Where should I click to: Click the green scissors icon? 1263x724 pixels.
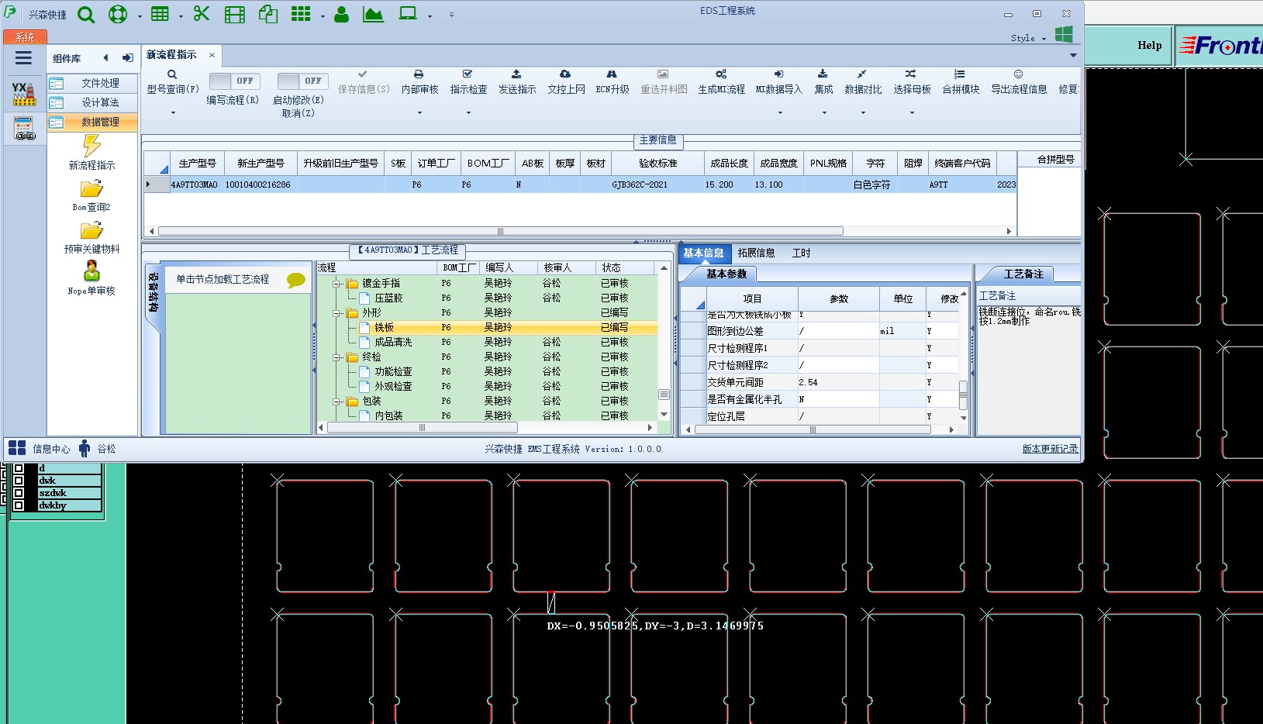[x=202, y=14]
